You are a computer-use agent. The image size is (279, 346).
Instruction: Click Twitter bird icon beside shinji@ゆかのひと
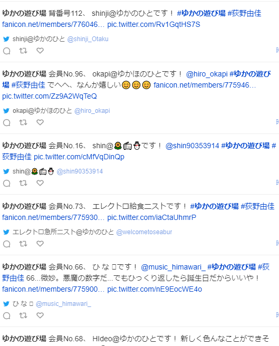pos(6,39)
